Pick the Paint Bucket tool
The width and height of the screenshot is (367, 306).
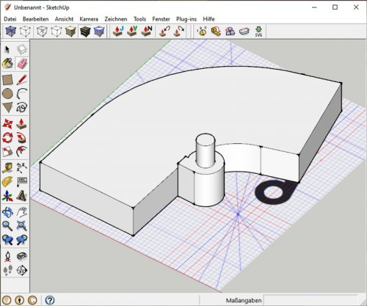click(x=7, y=63)
